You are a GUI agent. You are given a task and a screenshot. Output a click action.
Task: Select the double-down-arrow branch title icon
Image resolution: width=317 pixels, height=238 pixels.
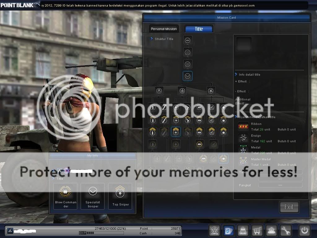(x=182, y=91)
